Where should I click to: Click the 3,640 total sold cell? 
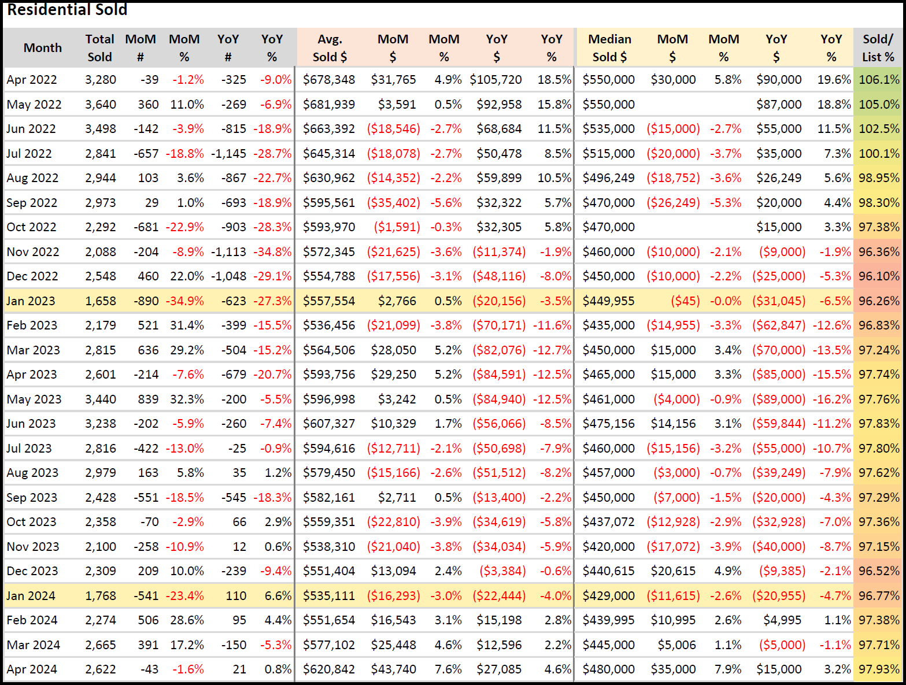[x=101, y=105]
